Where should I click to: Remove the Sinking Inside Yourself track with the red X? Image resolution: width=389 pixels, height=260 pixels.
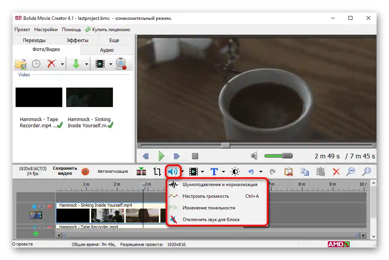pyautogui.click(x=50, y=206)
